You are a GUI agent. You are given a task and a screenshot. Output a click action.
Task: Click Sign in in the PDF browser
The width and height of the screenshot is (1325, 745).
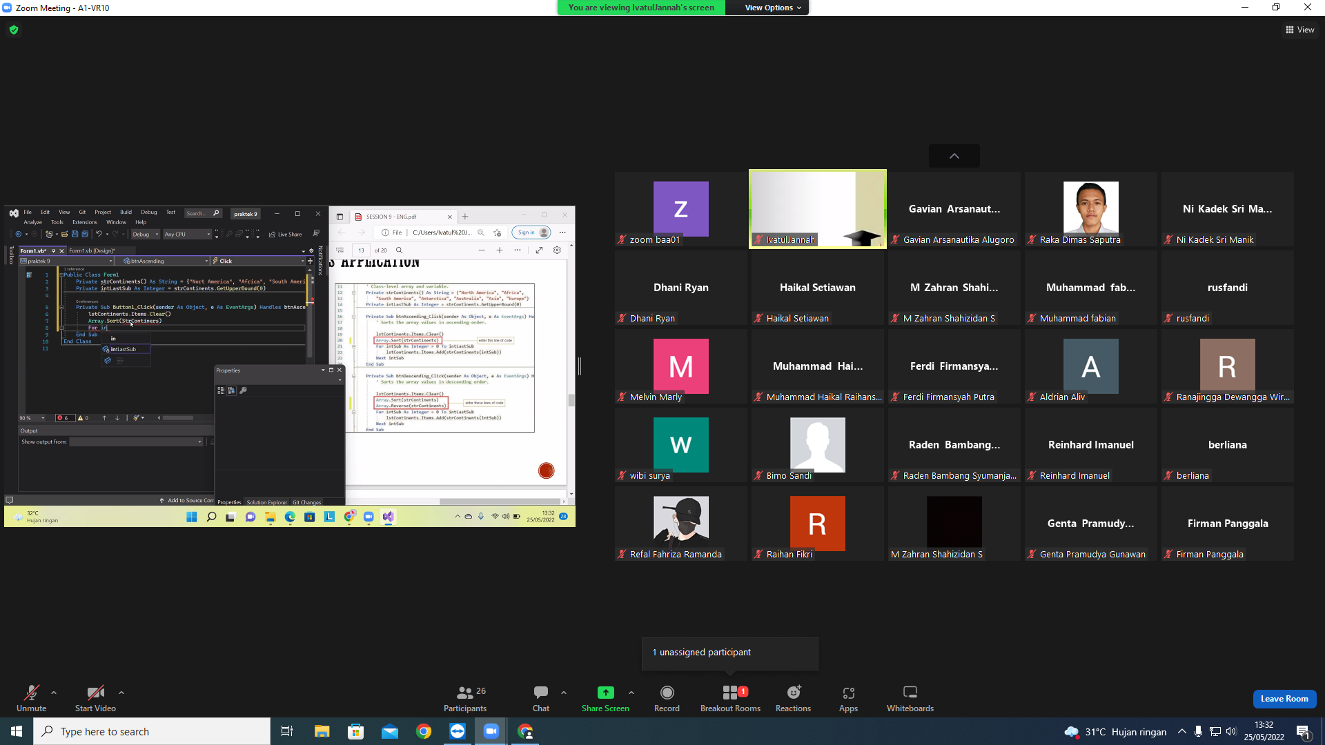tap(531, 232)
